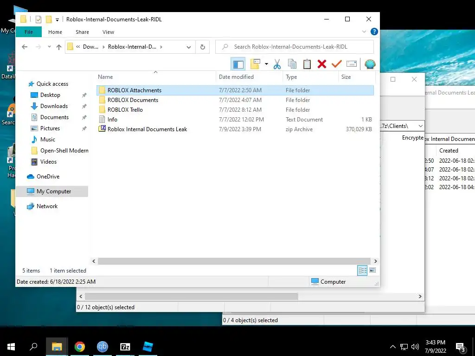The width and height of the screenshot is (475, 356).
Task: Open the View ribbon tab
Action: click(108, 32)
